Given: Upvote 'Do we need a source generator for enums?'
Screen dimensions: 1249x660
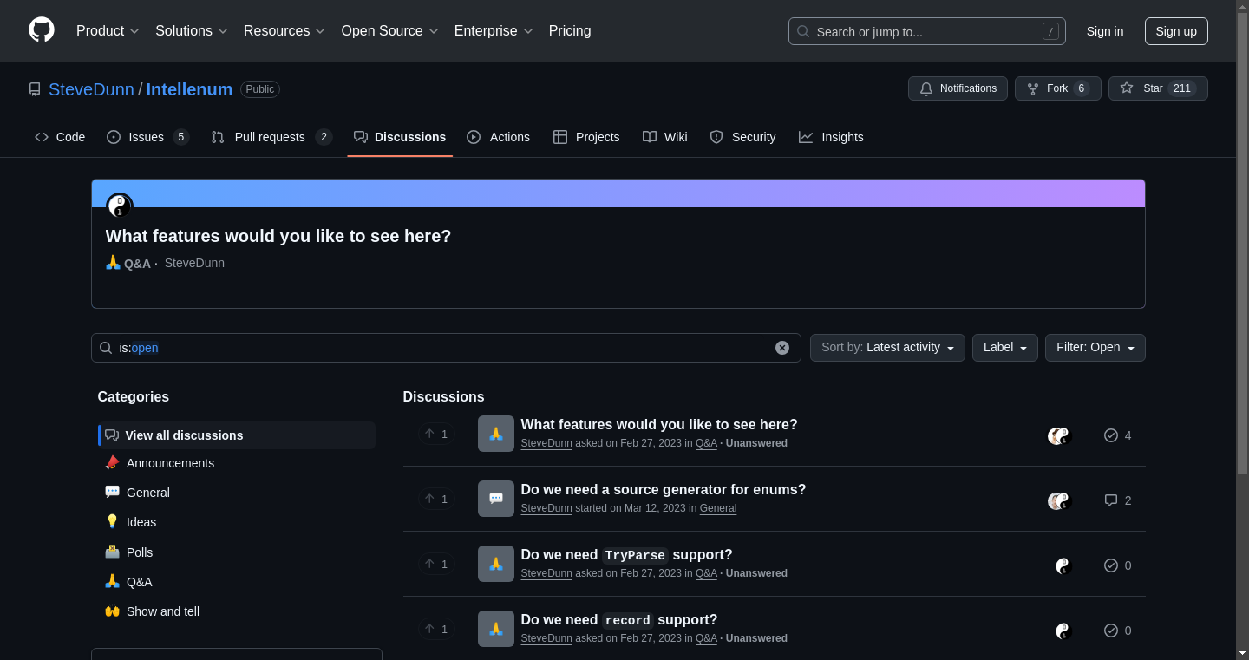Looking at the screenshot, I should (437, 499).
